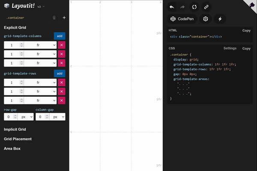Image resolution: width=257 pixels, height=171 pixels.
Task: Export the layout to CodePen
Action: (182, 19)
